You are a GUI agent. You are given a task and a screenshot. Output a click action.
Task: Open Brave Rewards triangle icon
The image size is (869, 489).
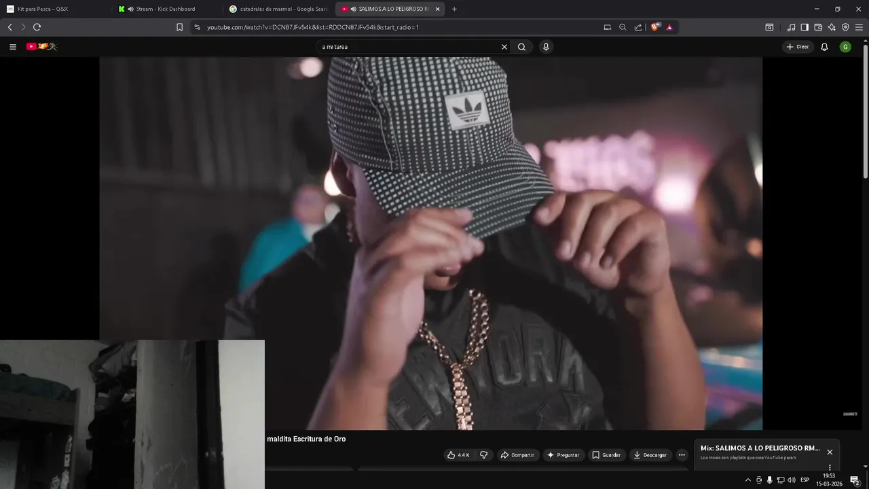point(669,27)
